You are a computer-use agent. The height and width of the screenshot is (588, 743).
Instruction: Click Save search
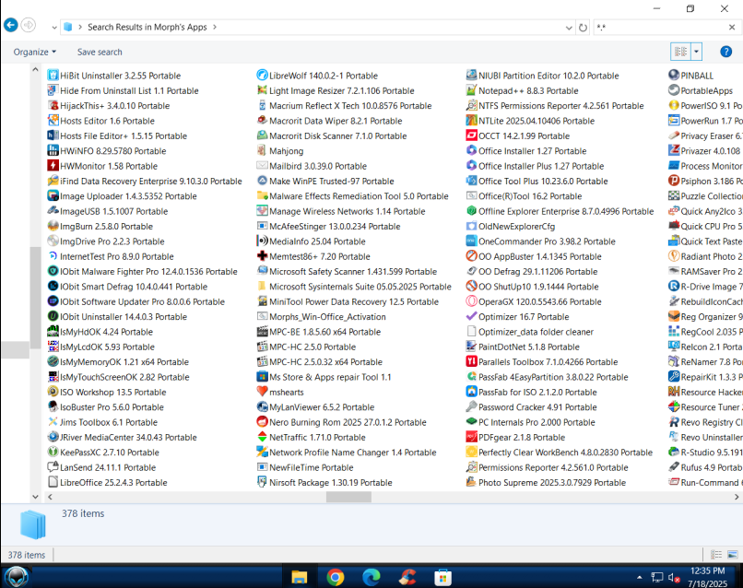(x=100, y=53)
